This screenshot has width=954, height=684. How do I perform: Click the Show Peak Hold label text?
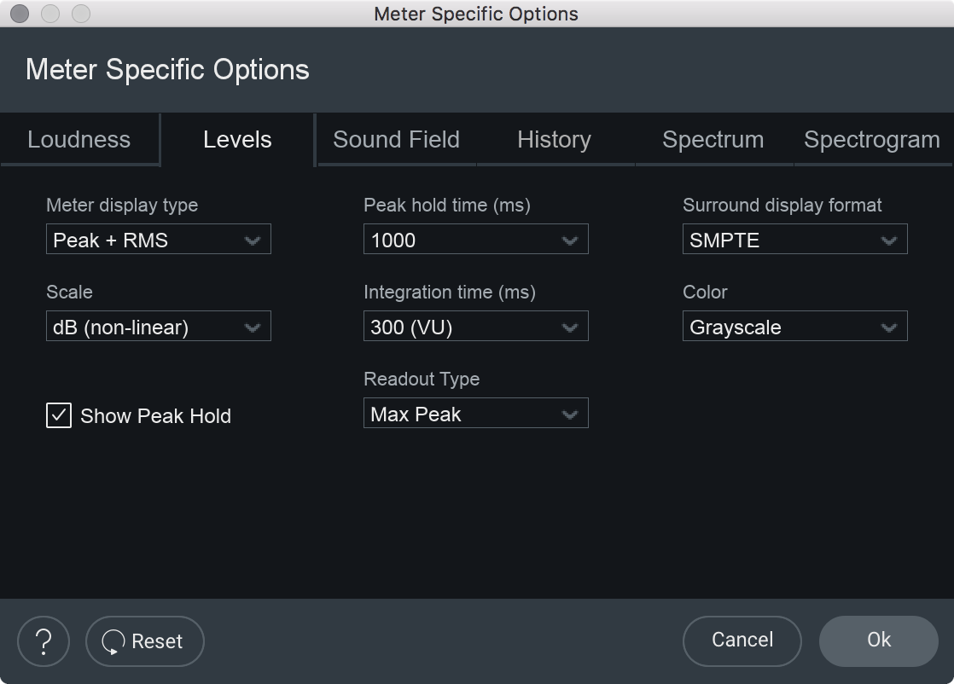155,416
